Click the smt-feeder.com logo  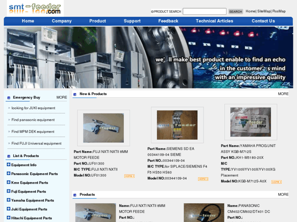[x=35, y=9]
